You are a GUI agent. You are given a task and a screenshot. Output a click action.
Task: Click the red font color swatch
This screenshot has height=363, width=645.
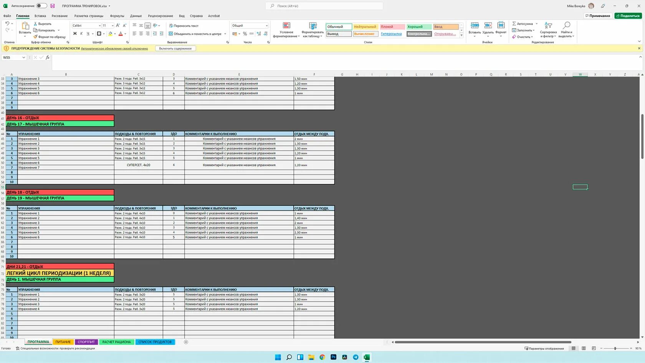(121, 34)
